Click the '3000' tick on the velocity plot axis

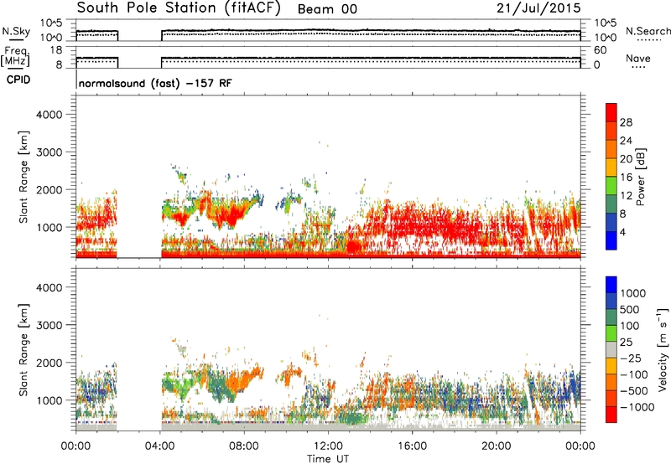(x=49, y=325)
